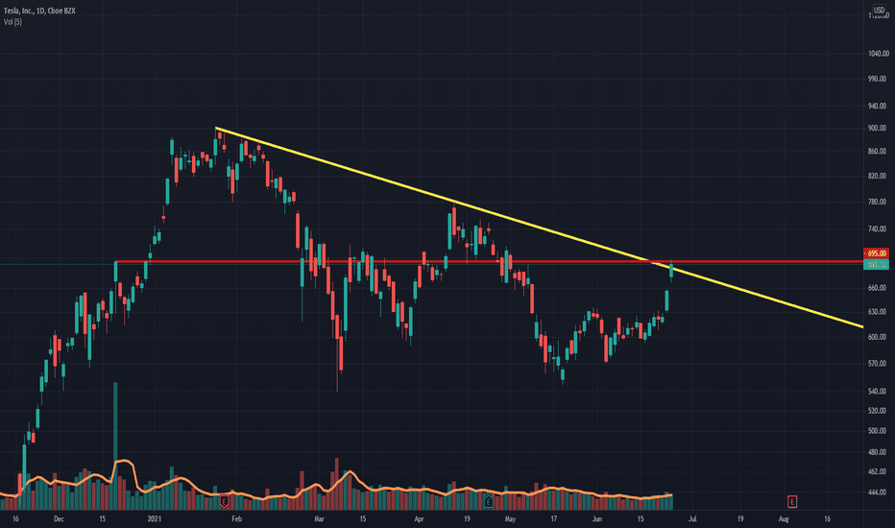Click the 660.00 price axis label
Image resolution: width=895 pixels, height=528 pixels.
click(x=878, y=288)
